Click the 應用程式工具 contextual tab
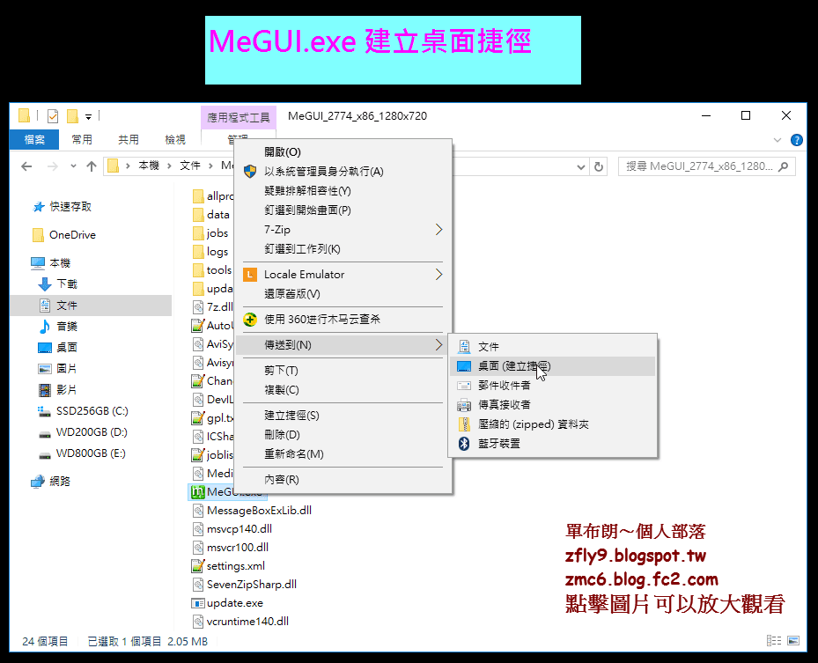The height and width of the screenshot is (663, 818). pyautogui.click(x=239, y=117)
